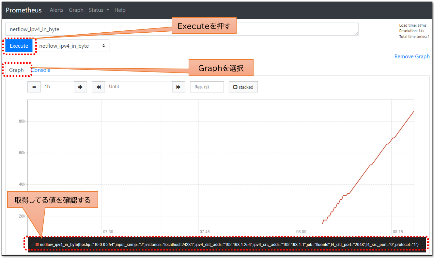
Task: Click the rewind arrows to go back in time
Action: 98,87
